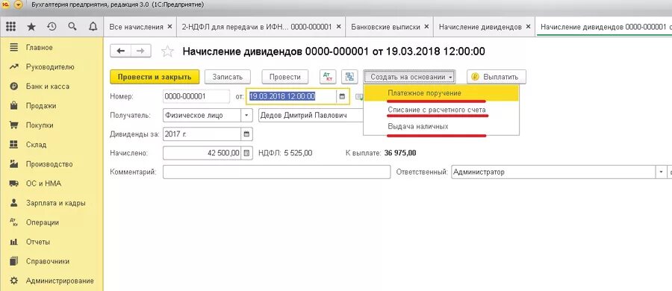Click Записать button
Viewport: 672px width, 291px height.
228,77
